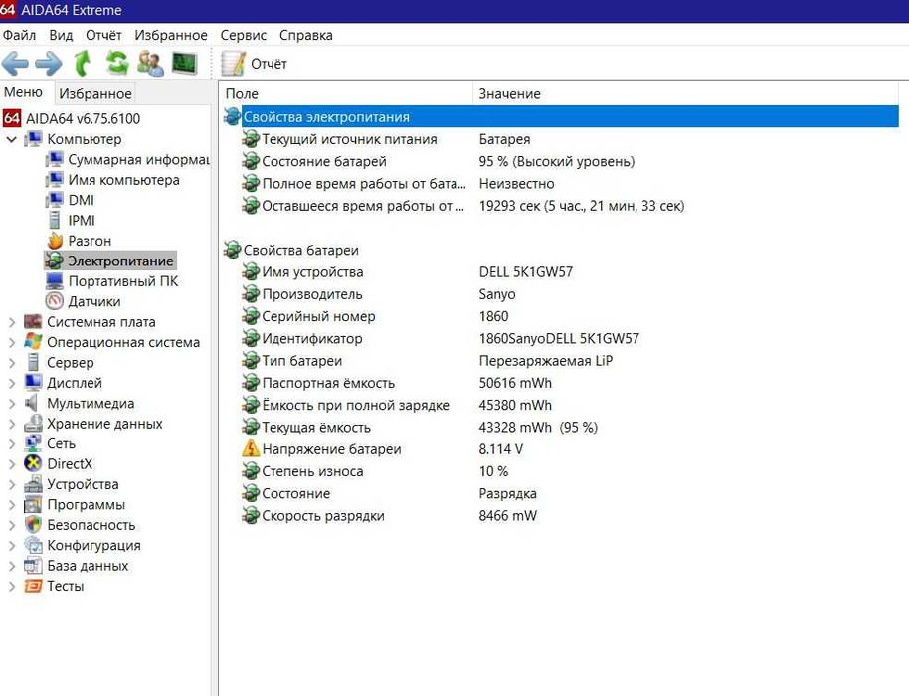Click the Значение column header
Viewport: 909px width, 696px height.
(686, 93)
